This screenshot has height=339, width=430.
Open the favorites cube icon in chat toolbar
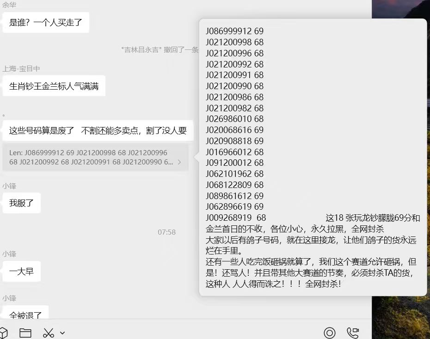3,333
